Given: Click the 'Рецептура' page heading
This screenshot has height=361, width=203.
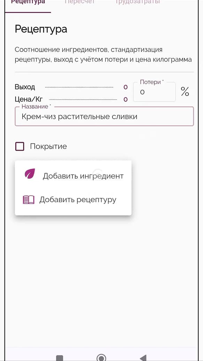Looking at the screenshot, I should [41, 29].
